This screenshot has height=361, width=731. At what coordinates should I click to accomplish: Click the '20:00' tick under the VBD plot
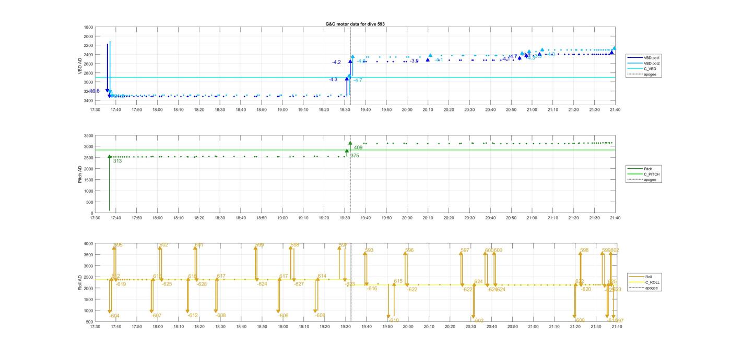click(x=407, y=110)
